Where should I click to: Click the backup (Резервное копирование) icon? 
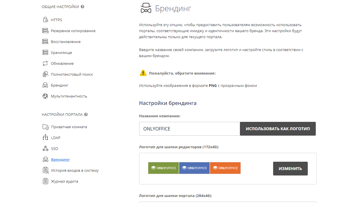click(45, 31)
